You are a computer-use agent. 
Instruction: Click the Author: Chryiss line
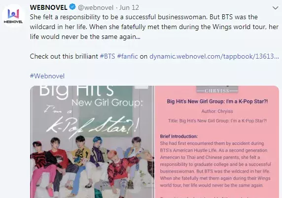coord(217,111)
